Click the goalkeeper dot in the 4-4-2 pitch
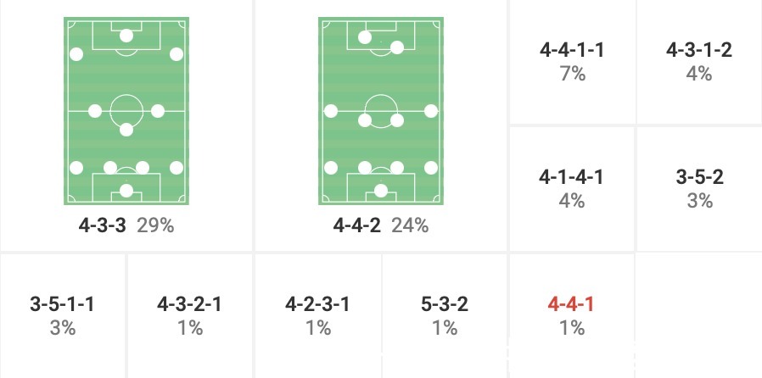This screenshot has width=762, height=378. click(381, 191)
